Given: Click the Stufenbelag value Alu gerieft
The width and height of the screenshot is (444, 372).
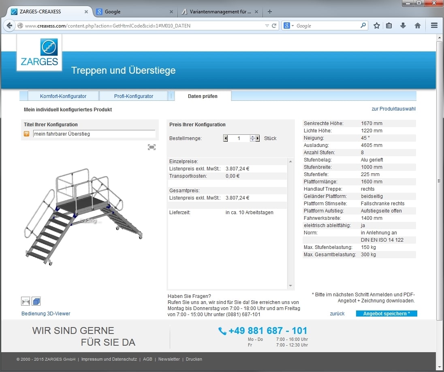Looking at the screenshot, I should pyautogui.click(x=372, y=160).
